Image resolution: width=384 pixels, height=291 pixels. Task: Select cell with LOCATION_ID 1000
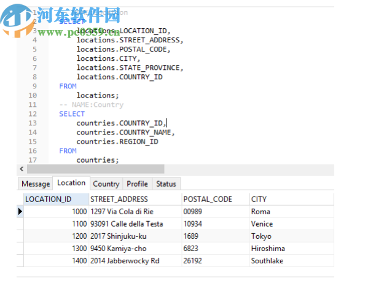coord(56,211)
